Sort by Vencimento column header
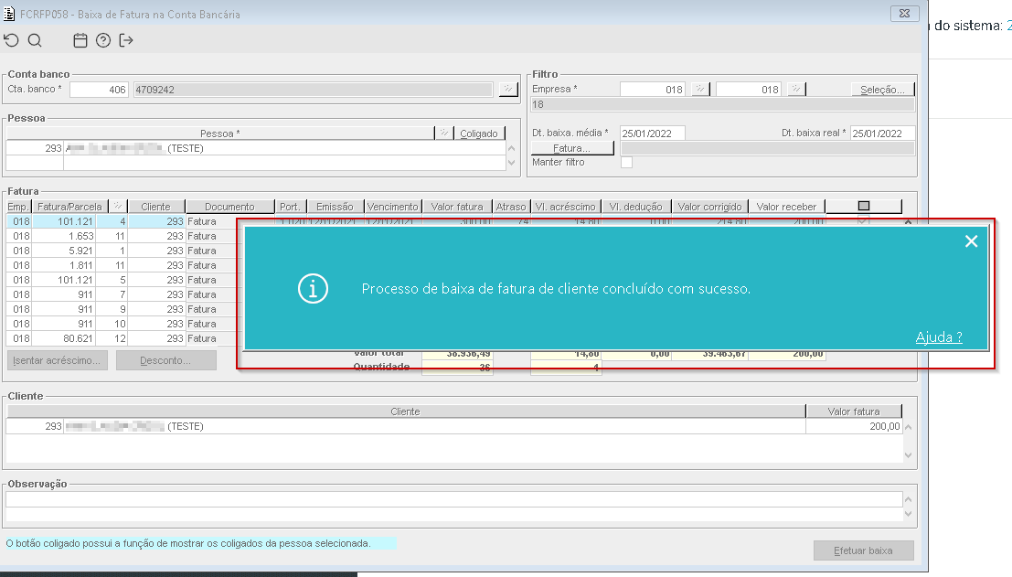The image size is (1012, 577). pyautogui.click(x=392, y=207)
